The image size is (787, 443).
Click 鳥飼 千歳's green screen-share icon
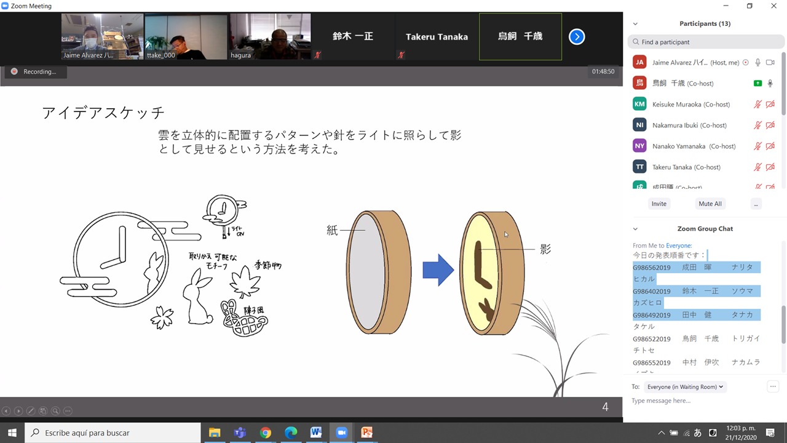pos(758,83)
